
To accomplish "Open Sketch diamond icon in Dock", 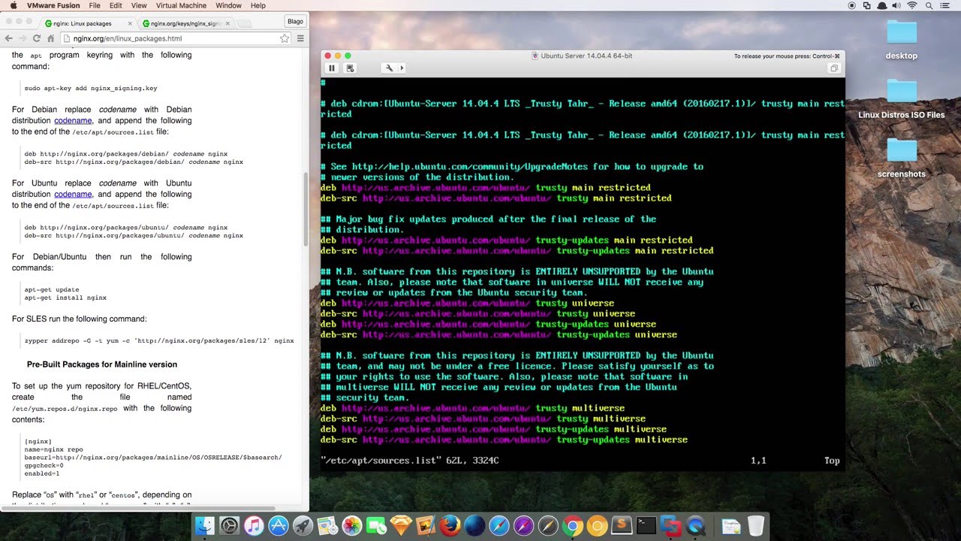I will pyautogui.click(x=401, y=525).
